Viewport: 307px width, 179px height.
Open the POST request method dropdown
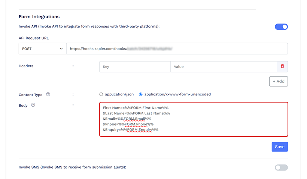click(43, 48)
